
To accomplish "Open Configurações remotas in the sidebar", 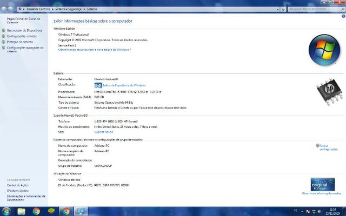I will (x=22, y=36).
